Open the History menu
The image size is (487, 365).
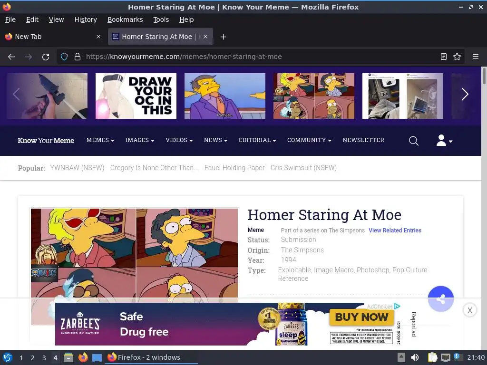click(86, 19)
